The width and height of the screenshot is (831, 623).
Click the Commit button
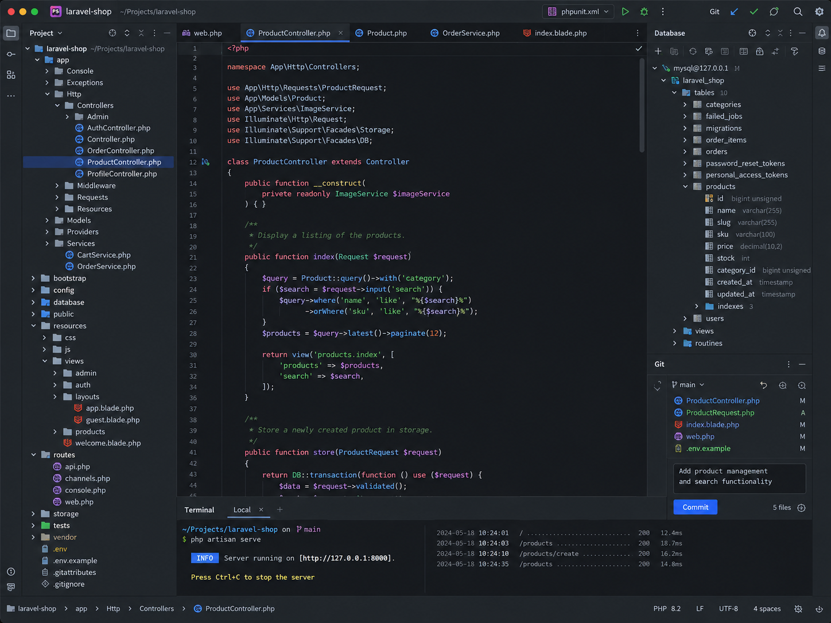coord(696,507)
